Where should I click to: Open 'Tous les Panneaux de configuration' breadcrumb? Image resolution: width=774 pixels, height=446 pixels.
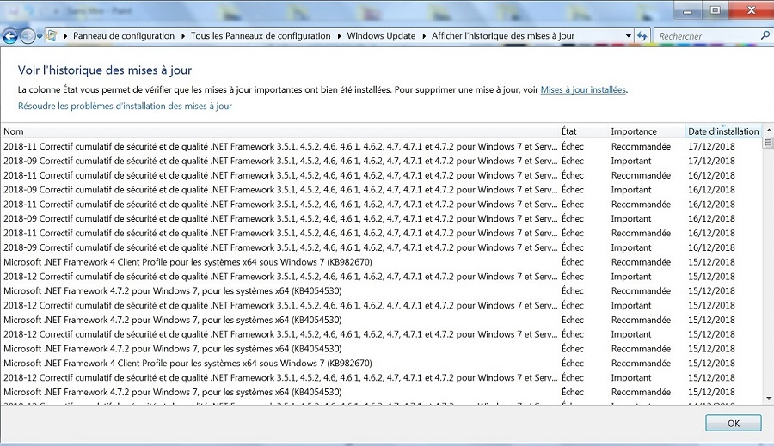point(261,36)
